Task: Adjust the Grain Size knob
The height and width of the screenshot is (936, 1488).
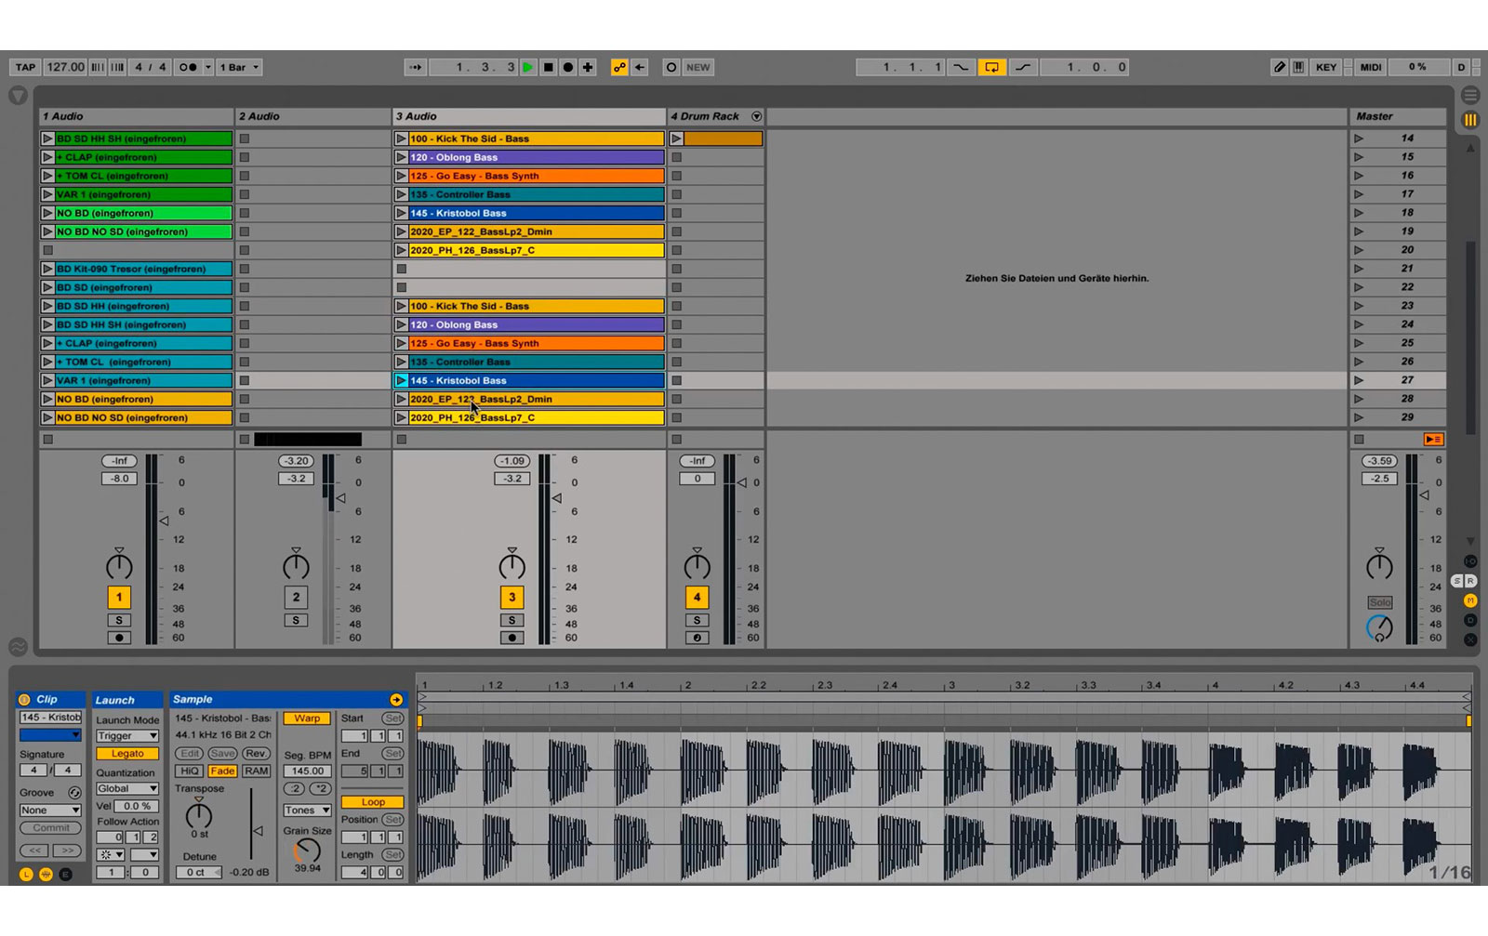Action: [307, 850]
